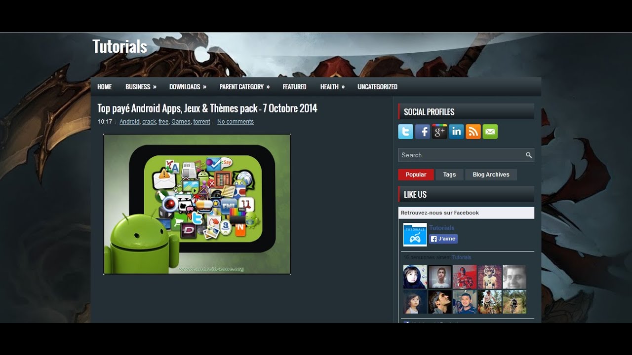This screenshot has height=355, width=632.
Task: Open the Twitter social profile icon
Action: [406, 132]
